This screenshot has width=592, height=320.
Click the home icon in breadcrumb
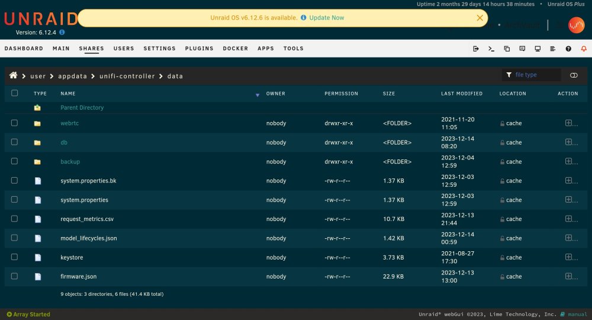coord(13,75)
